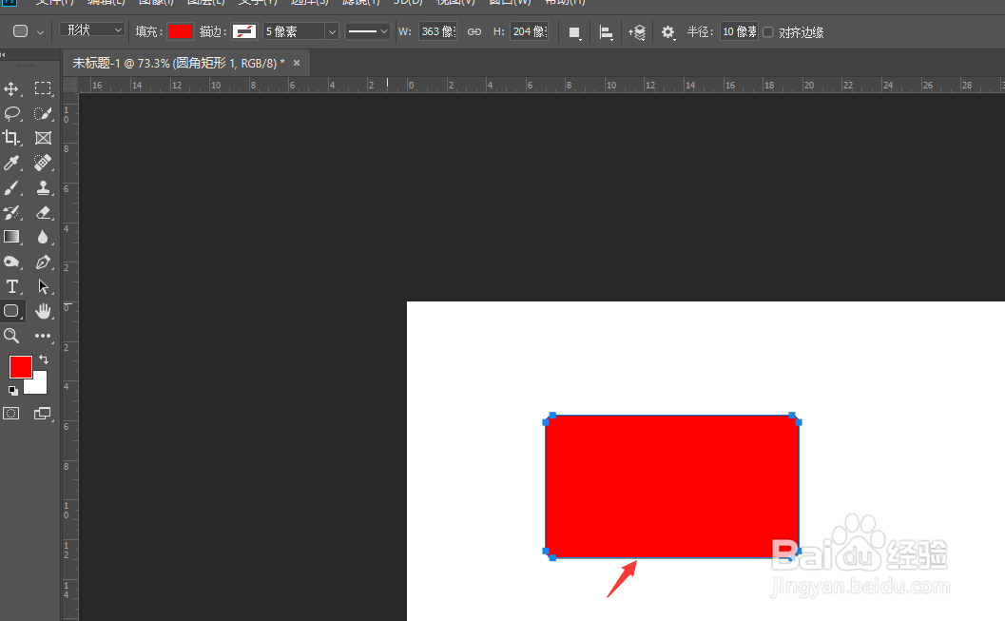The height and width of the screenshot is (621, 1005).
Task: Toggle Quick Mask mode
Action: 11,414
